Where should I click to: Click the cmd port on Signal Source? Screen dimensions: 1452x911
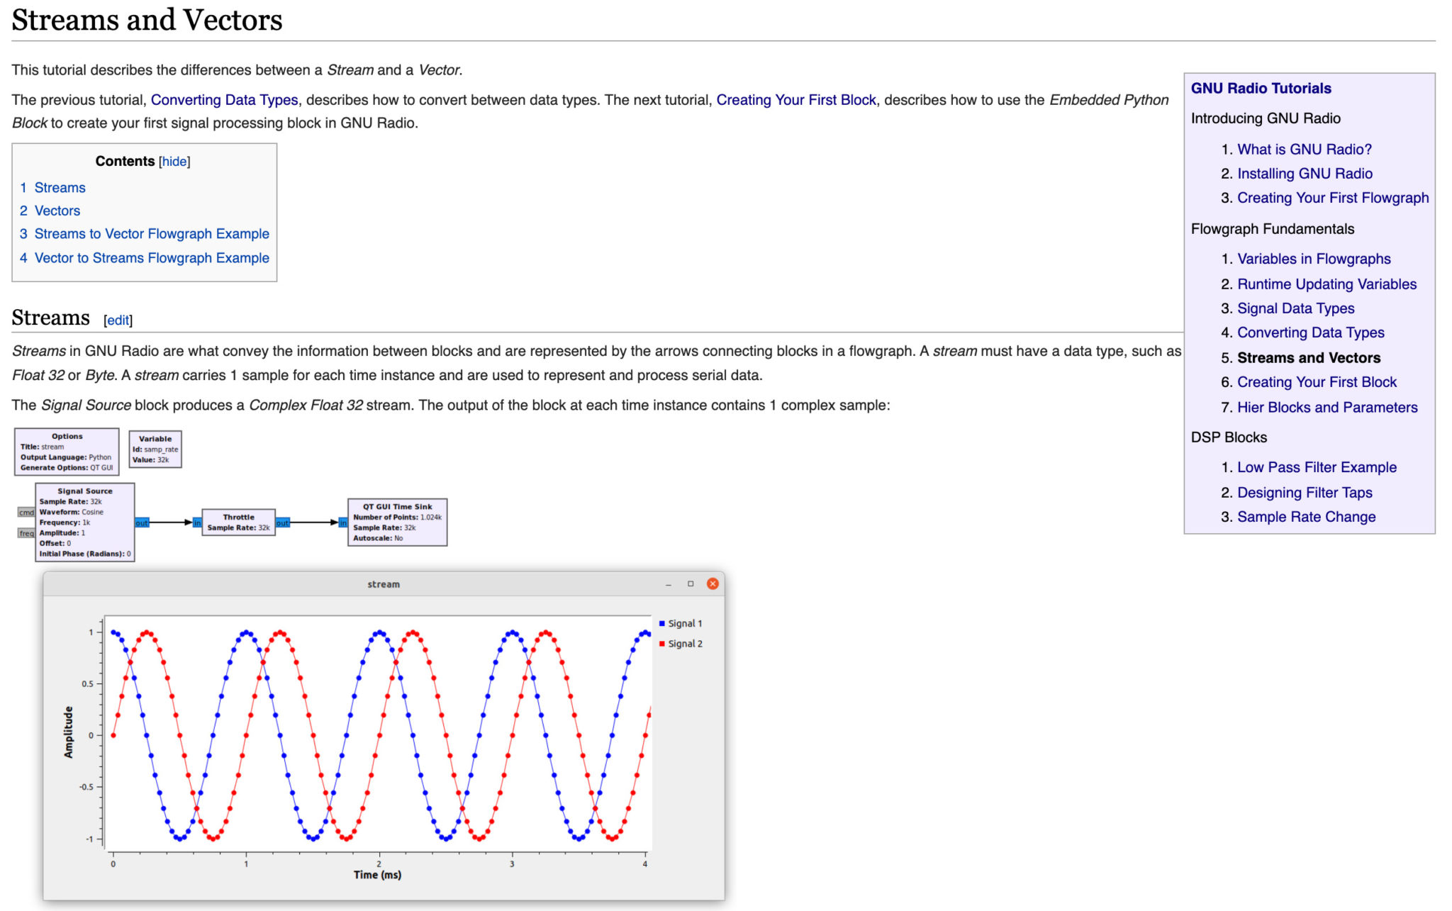point(26,511)
